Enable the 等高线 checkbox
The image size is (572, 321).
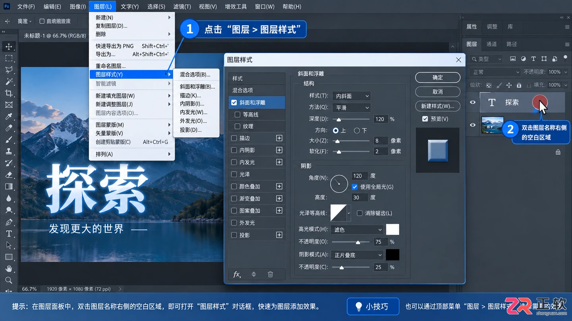(x=238, y=115)
